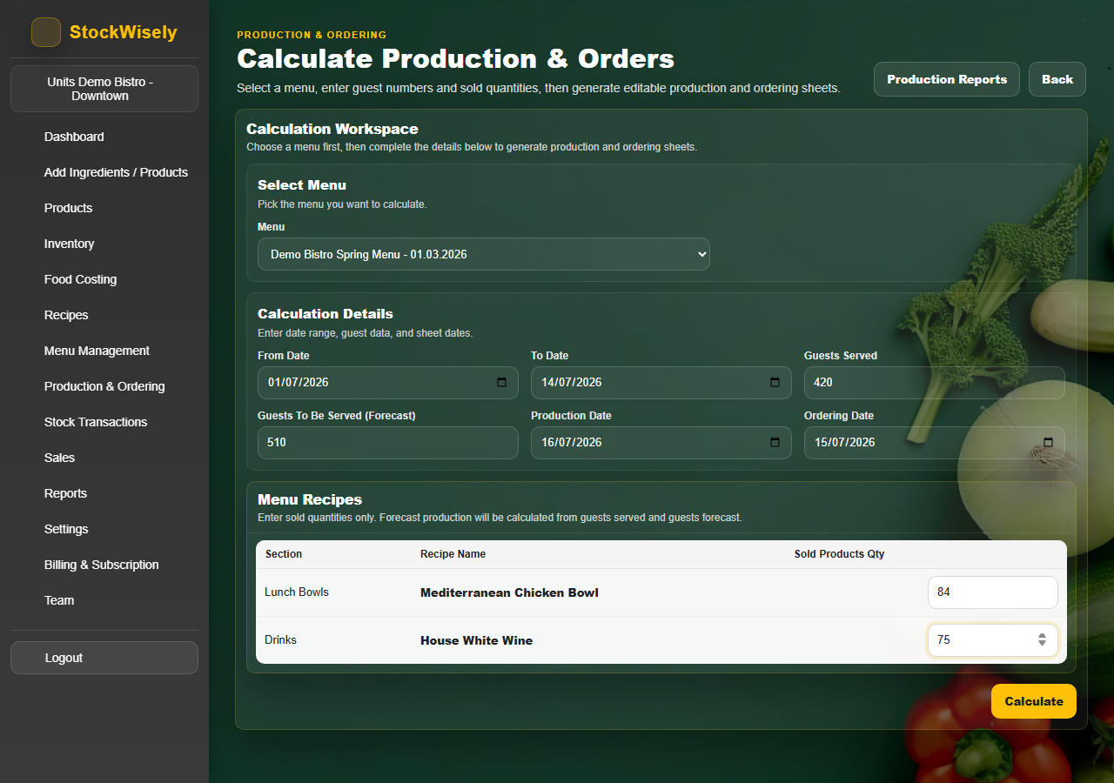Screen dimensions: 1114x783
Task: Open Production Date calendar picker icon
Action: click(775, 443)
